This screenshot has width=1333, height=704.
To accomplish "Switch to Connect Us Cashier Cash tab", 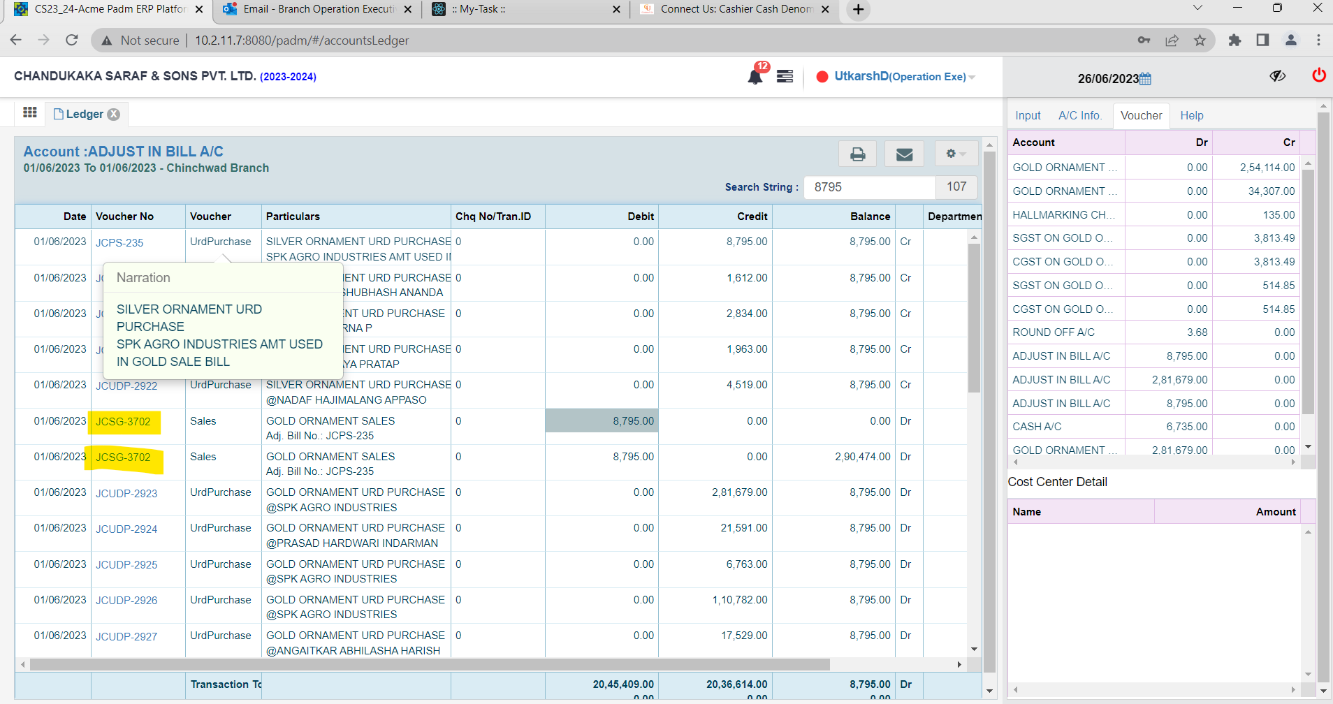I will pyautogui.click(x=736, y=10).
